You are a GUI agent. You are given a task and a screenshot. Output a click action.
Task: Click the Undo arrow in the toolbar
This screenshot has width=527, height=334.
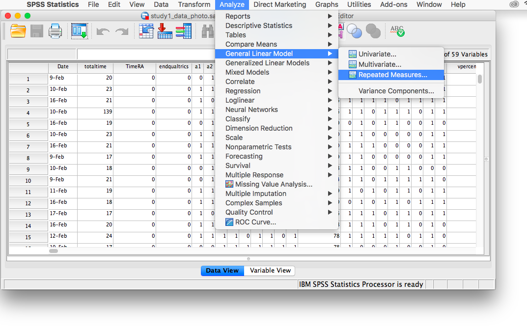(103, 31)
